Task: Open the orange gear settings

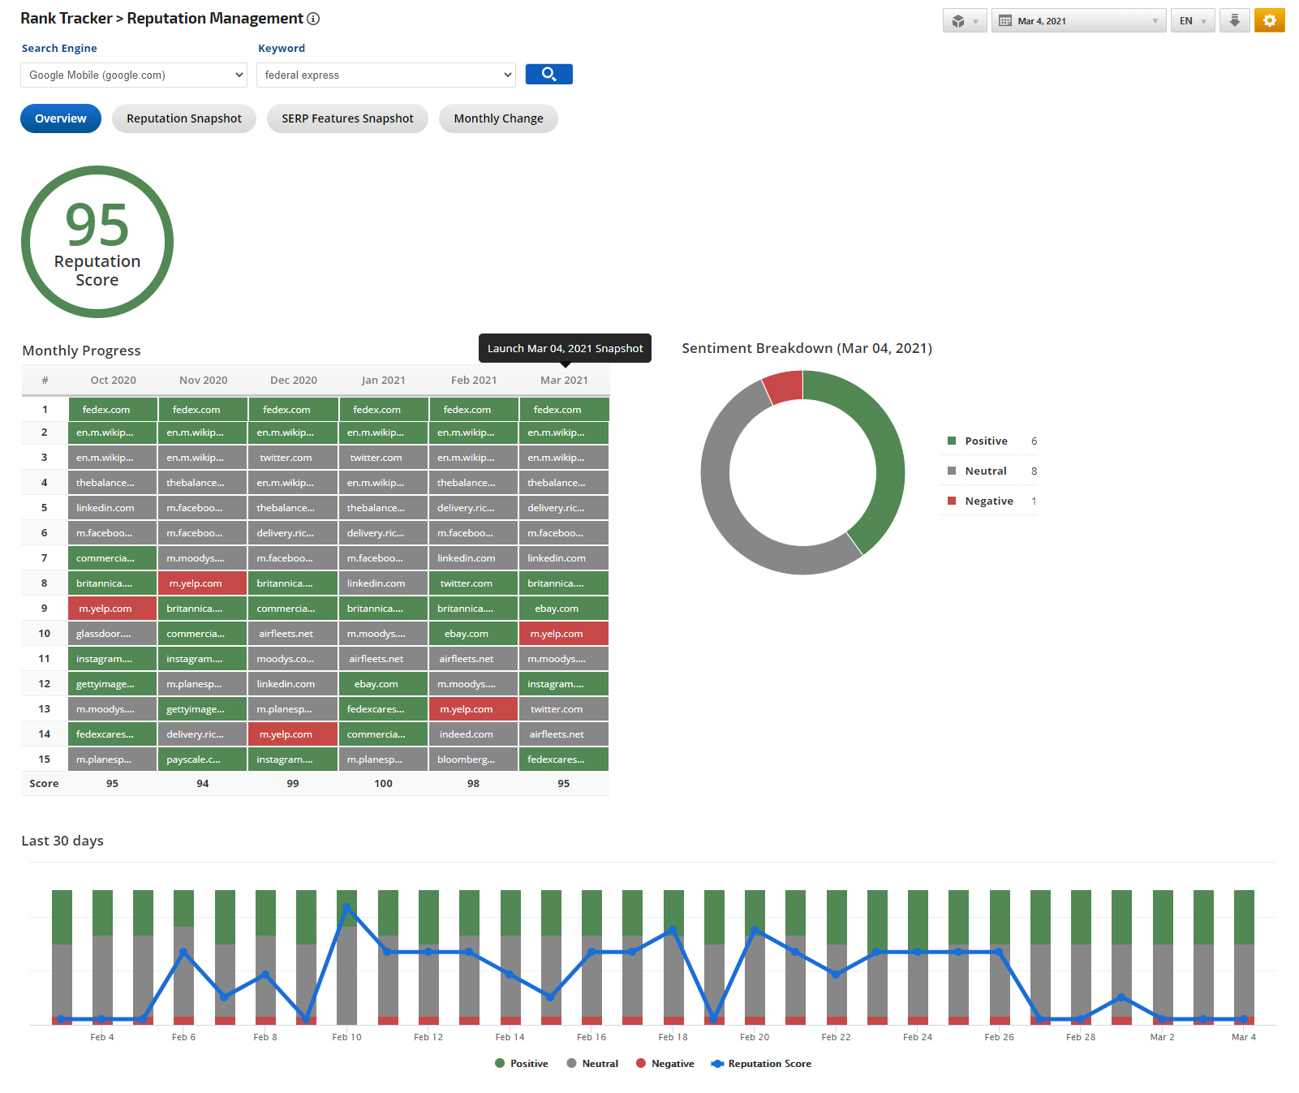Action: pos(1269,21)
